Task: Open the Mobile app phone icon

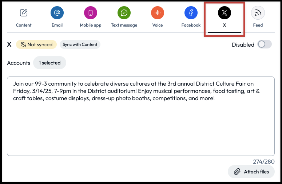Action: pyautogui.click(x=91, y=13)
